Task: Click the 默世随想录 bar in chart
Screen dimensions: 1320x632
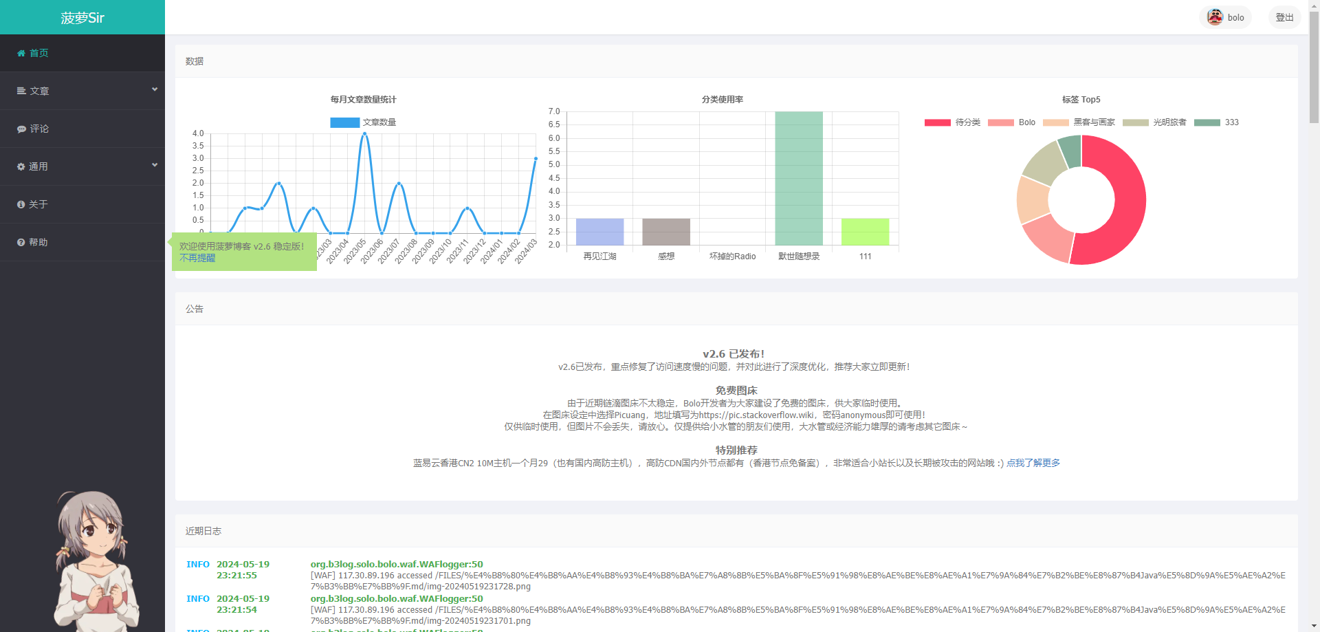Action: click(x=799, y=178)
